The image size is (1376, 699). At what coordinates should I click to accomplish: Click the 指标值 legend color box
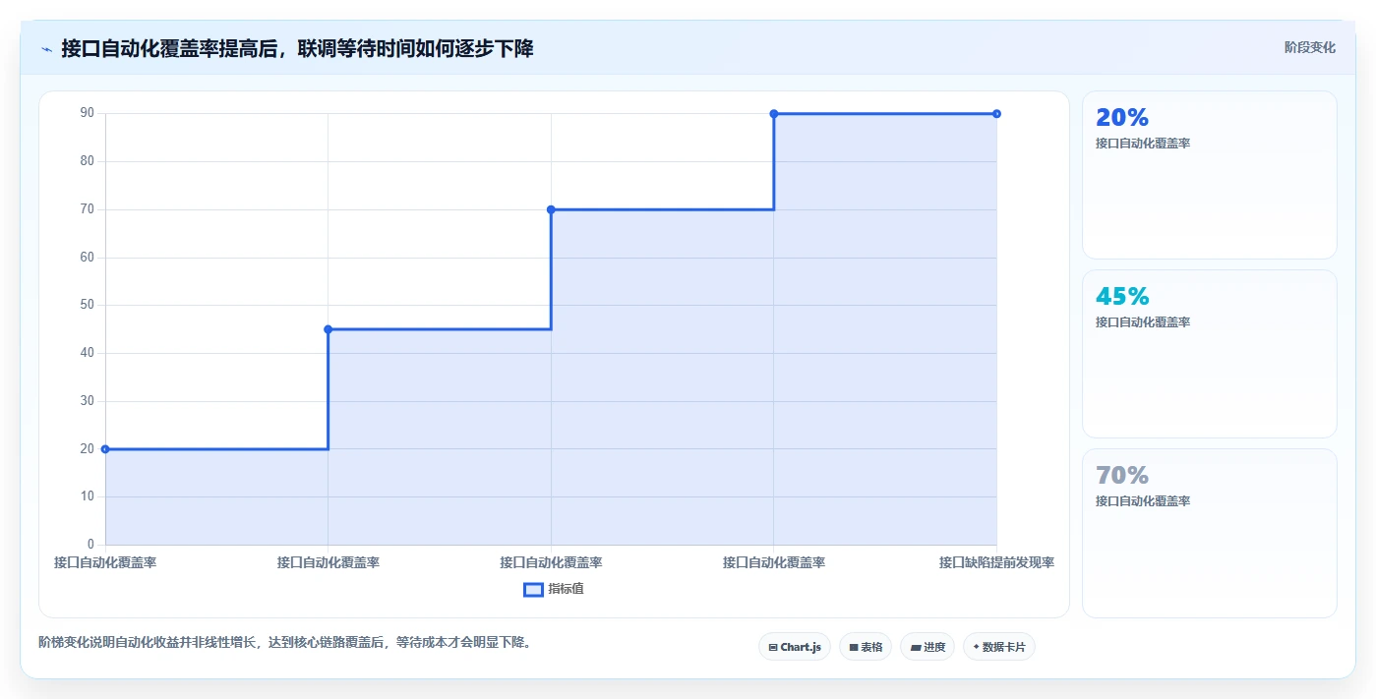click(x=533, y=589)
